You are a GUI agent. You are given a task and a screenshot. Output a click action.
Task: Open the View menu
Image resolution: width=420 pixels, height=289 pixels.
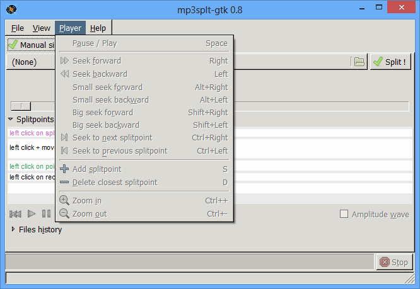pos(42,28)
